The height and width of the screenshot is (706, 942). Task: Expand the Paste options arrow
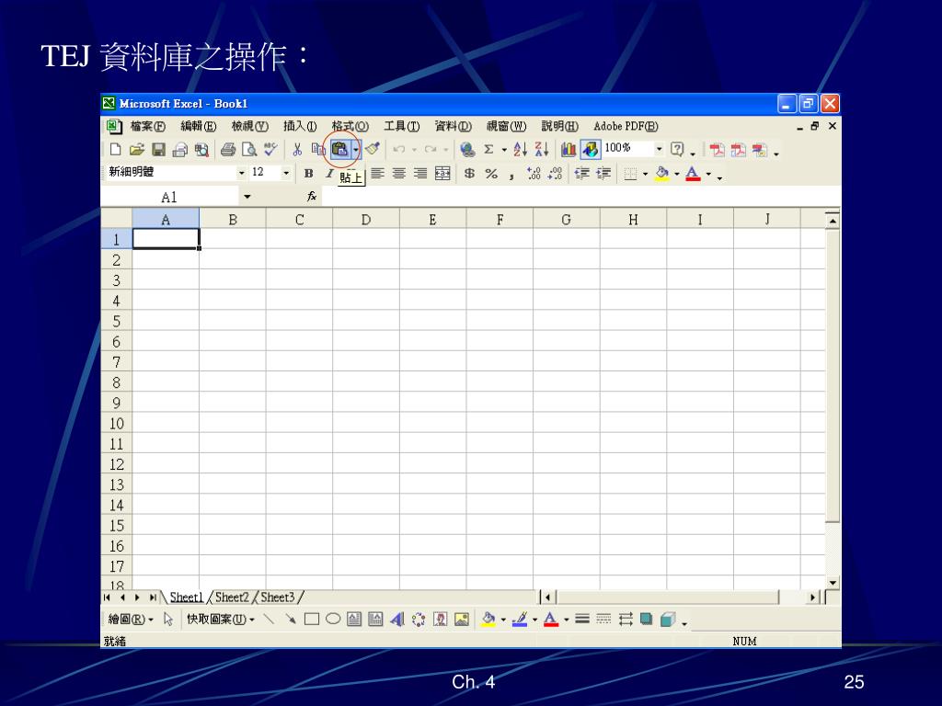point(356,150)
